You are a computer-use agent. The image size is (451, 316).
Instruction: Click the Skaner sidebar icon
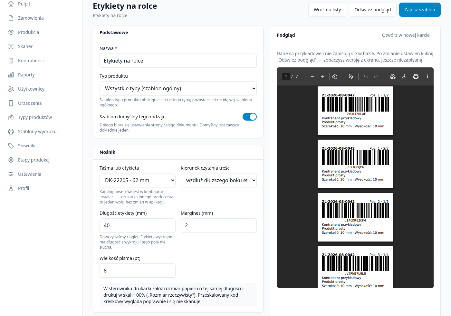(11, 46)
